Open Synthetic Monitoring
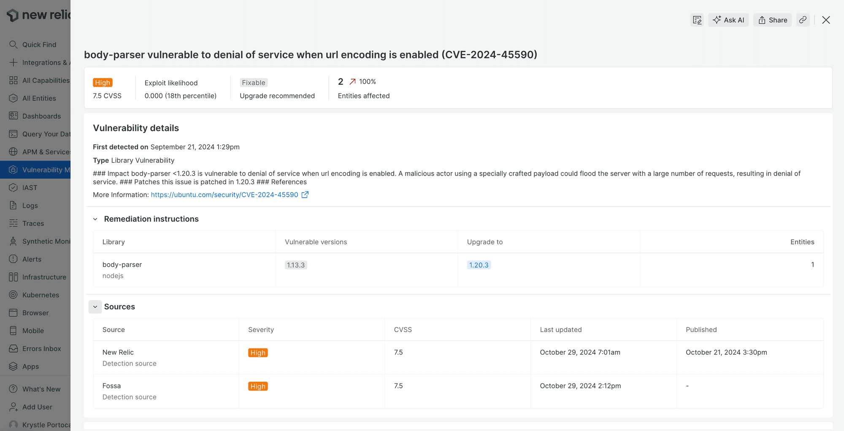This screenshot has height=431, width=844. [46, 241]
